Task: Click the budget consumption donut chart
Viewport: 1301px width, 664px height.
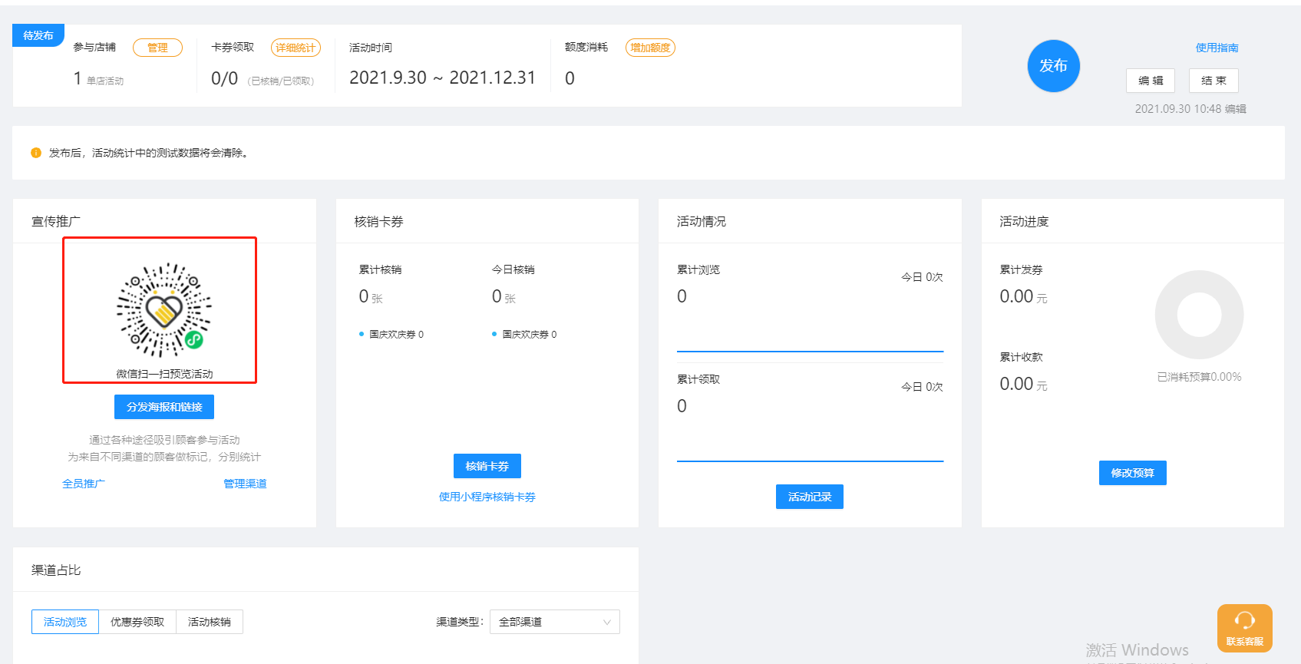Action: (1199, 315)
